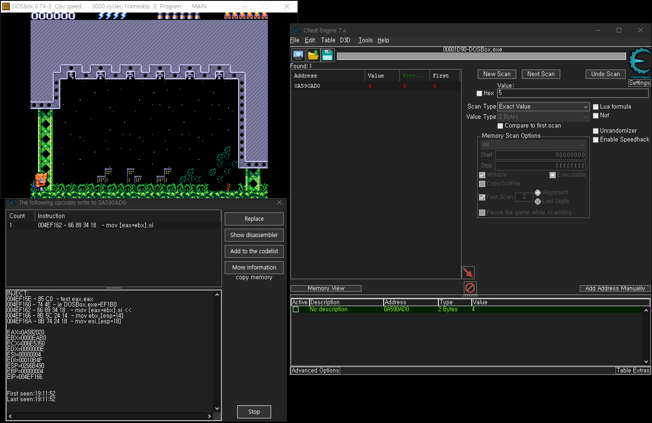This screenshot has width=652, height=423.
Task: Click More information button
Action: point(254,268)
